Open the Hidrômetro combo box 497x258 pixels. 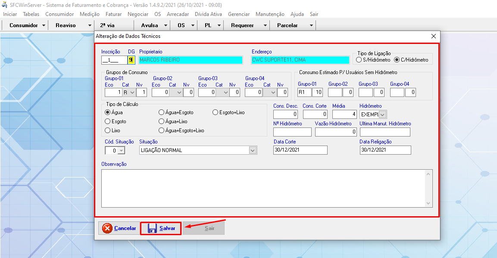pos(382,115)
